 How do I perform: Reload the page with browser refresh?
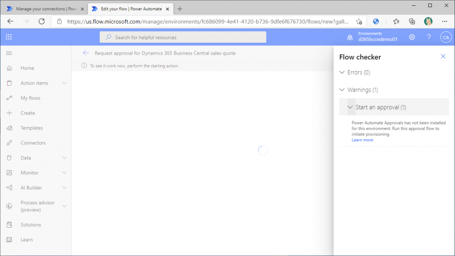coord(42,21)
